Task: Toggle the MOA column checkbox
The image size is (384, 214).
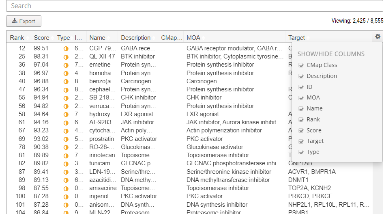Action: click(301, 97)
